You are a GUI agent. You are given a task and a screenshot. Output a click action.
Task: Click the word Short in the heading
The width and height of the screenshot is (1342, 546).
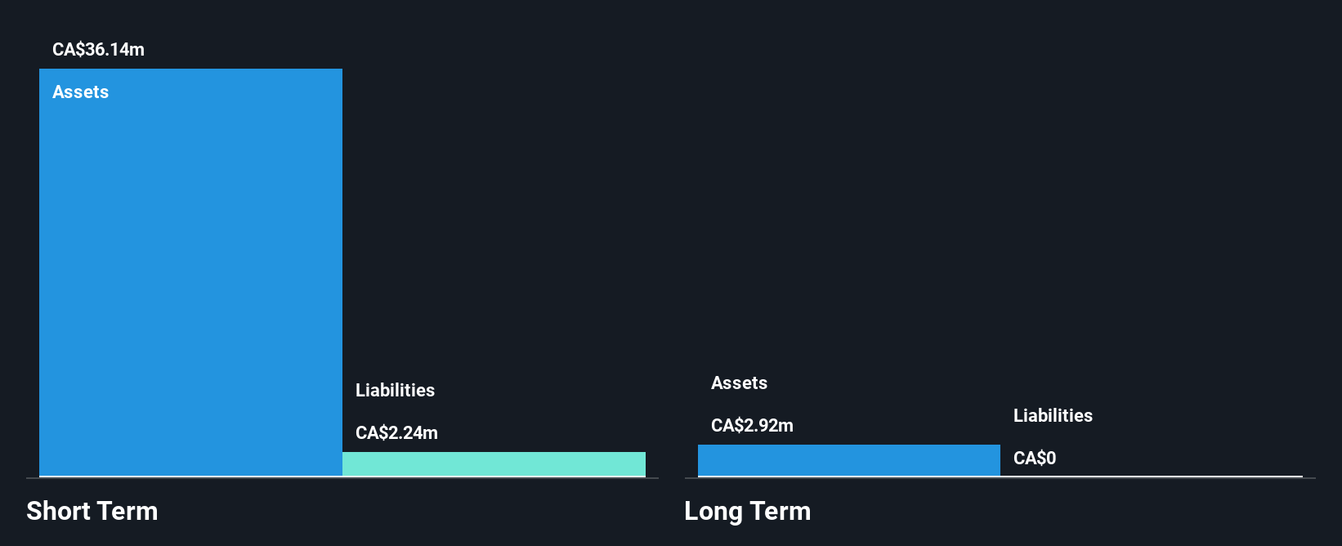(x=59, y=512)
